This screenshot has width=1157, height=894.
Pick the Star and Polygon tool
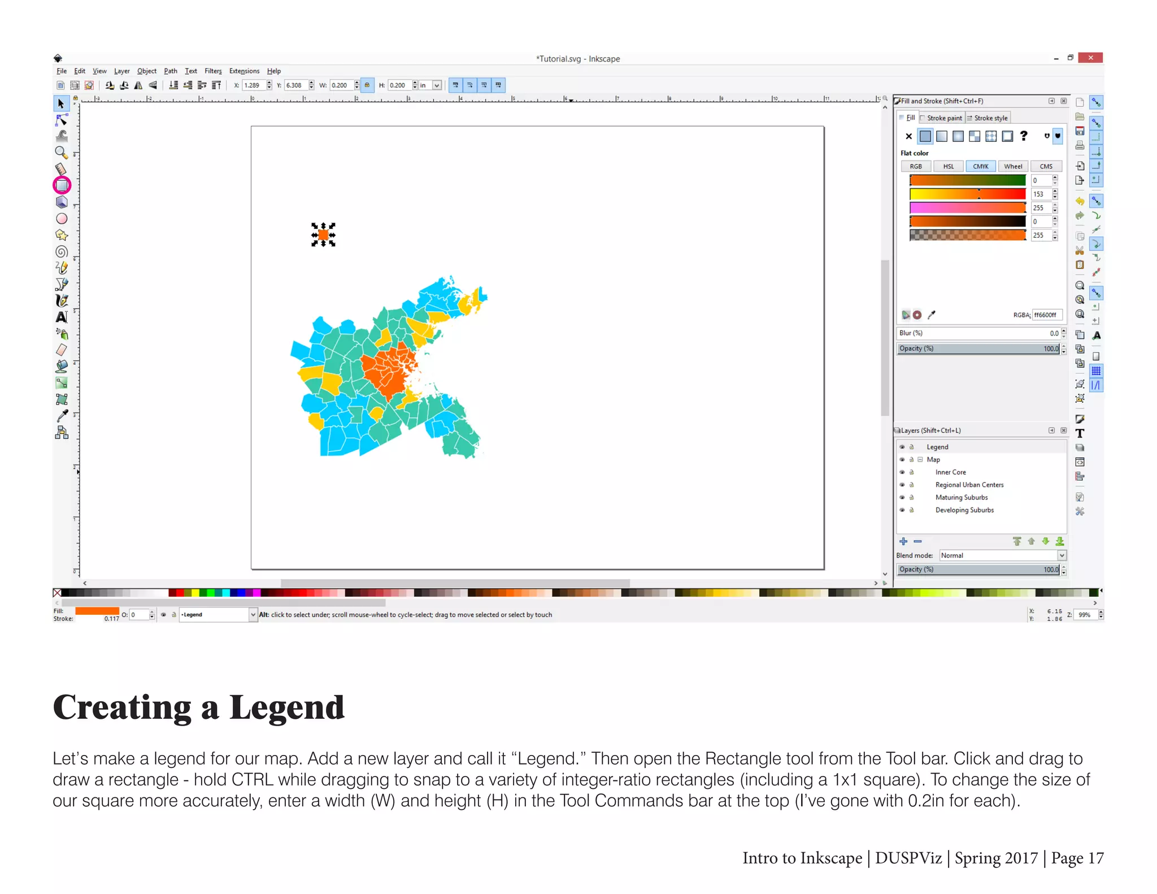(62, 235)
